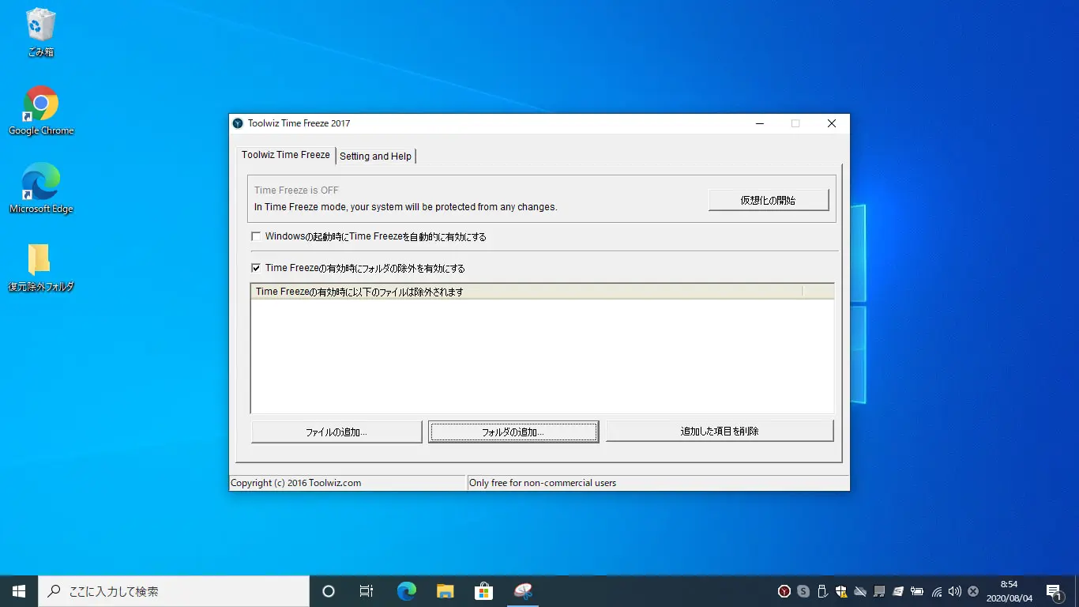Open File Explorer from the taskbar

tap(446, 591)
